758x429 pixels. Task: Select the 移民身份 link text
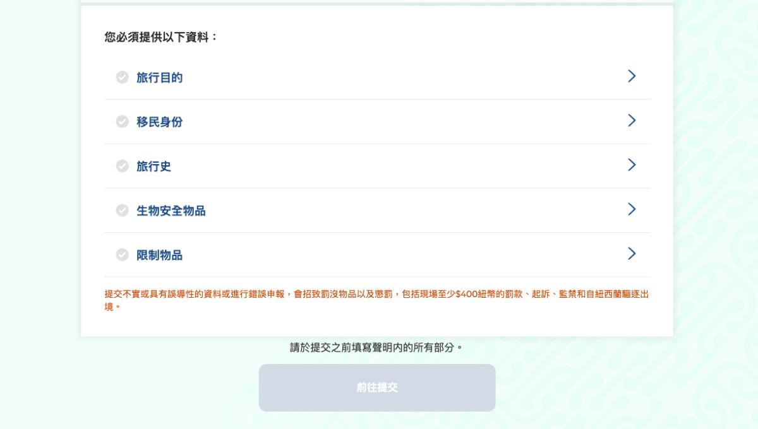click(x=159, y=122)
